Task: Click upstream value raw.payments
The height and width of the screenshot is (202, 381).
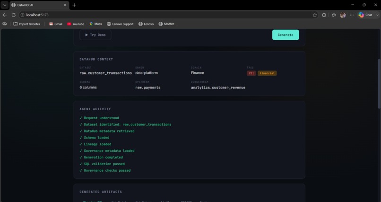Action: point(148,88)
